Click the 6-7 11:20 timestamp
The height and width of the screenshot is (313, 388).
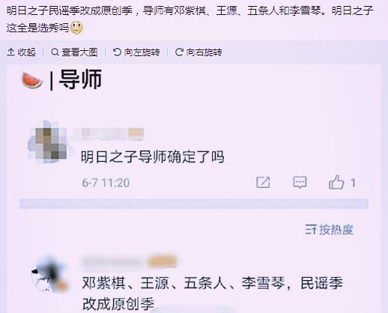point(106,183)
